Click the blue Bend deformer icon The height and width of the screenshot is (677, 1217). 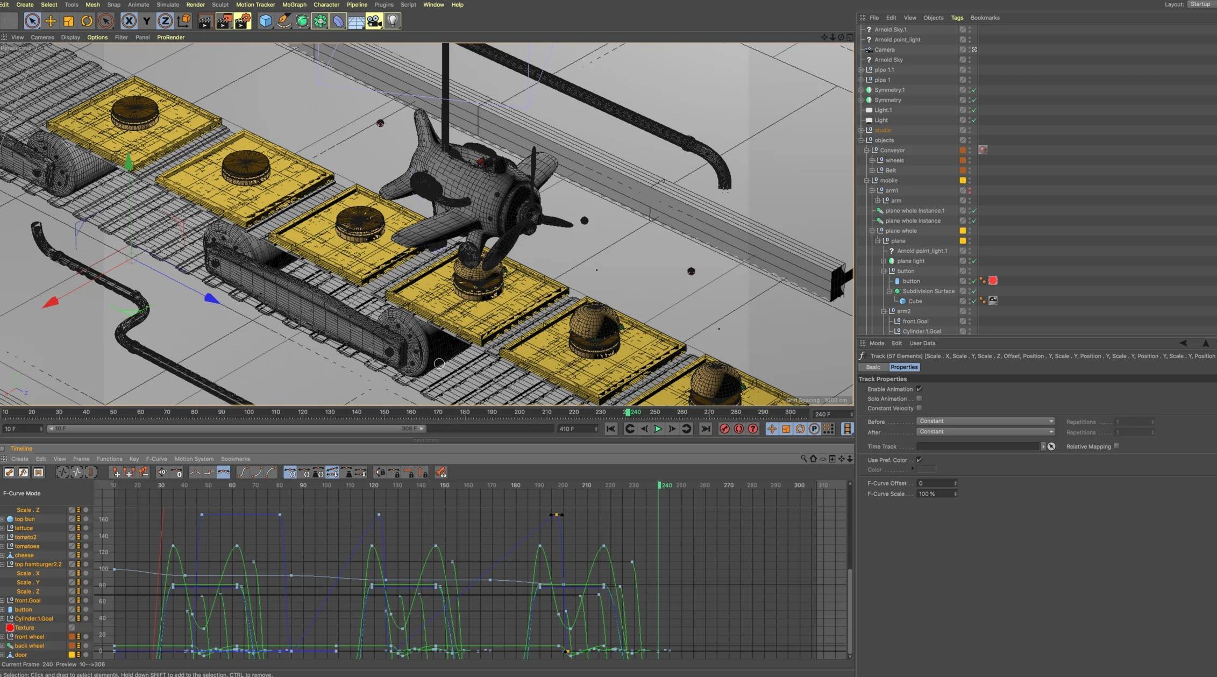click(338, 21)
